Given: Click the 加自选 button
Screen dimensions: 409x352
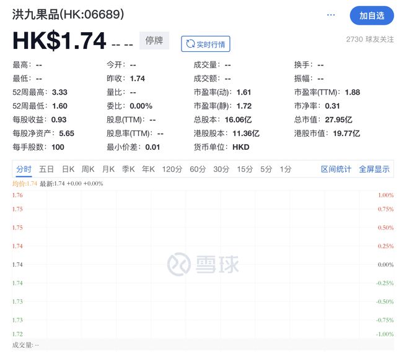Looking at the screenshot, I should coord(372,15).
